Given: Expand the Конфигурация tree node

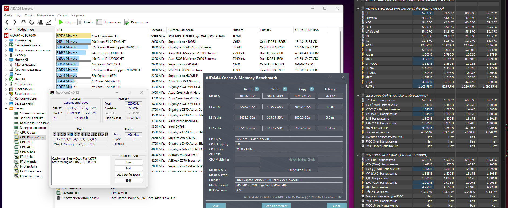Looking at the screenshot, I should pyautogui.click(x=6, y=99).
